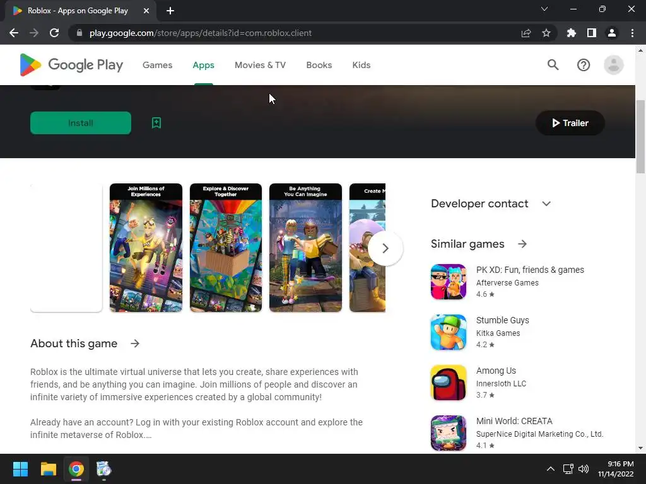Go to the Games section
This screenshot has height=484, width=646.
coord(157,65)
